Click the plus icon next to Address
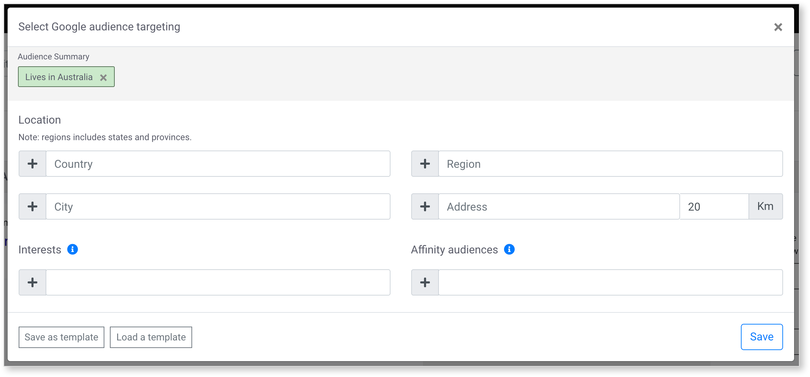810x377 pixels. (x=425, y=206)
